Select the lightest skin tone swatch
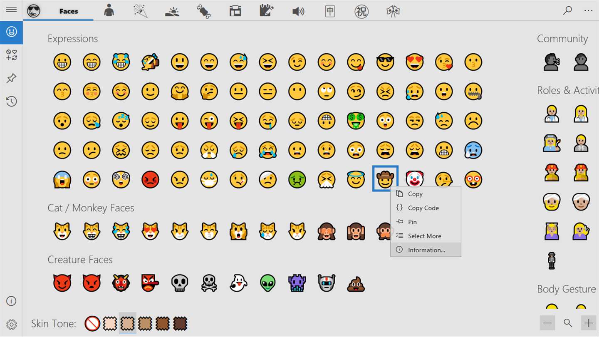 point(110,323)
